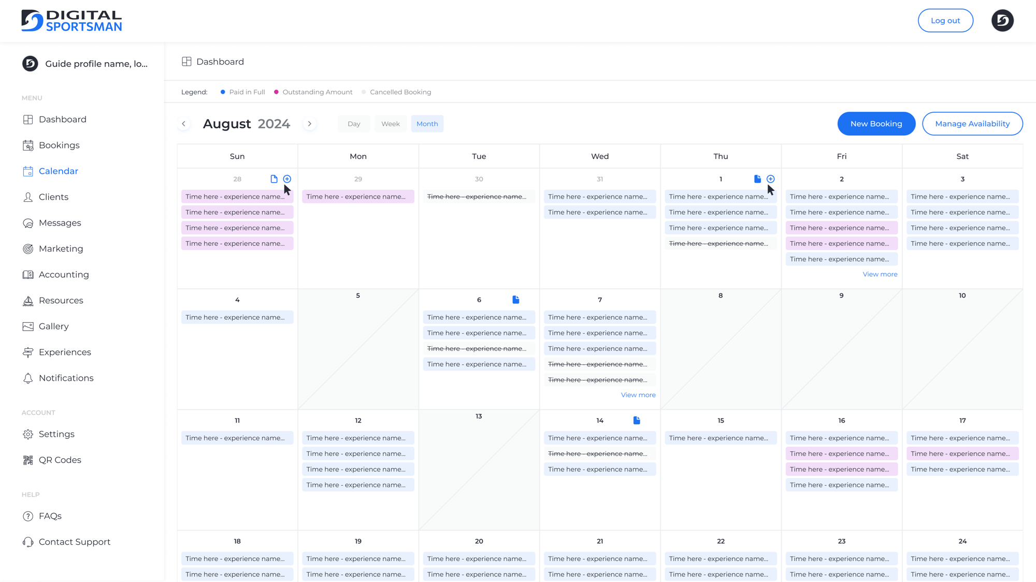Open Experiences from the sidebar menu
The width and height of the screenshot is (1036, 582).
65,352
